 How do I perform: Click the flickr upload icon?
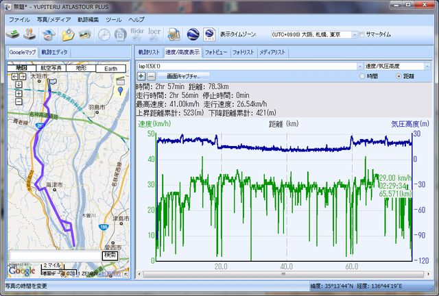[137, 34]
